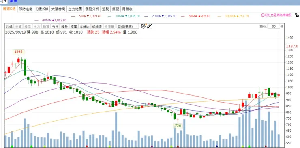
Task: Click the 收 1010 closing price text
Action: [76, 32]
